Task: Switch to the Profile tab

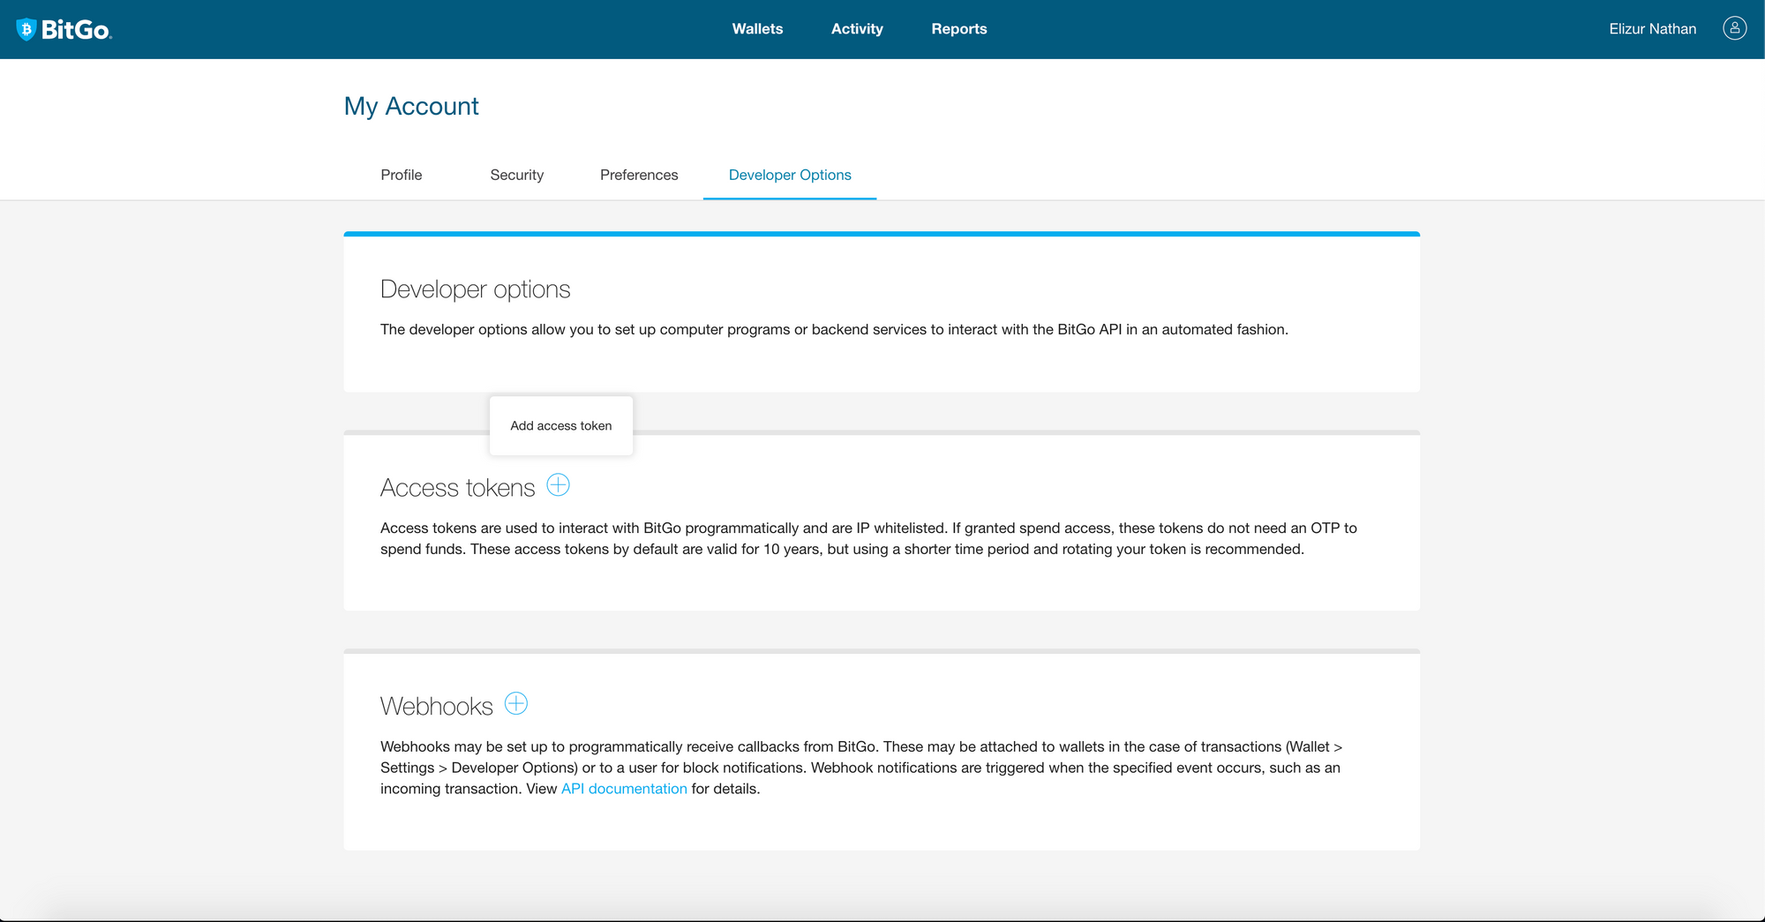Action: (x=402, y=175)
